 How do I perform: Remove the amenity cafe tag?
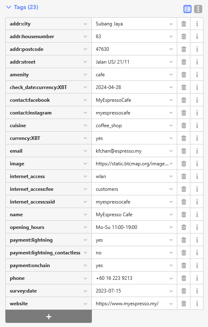pos(184,75)
